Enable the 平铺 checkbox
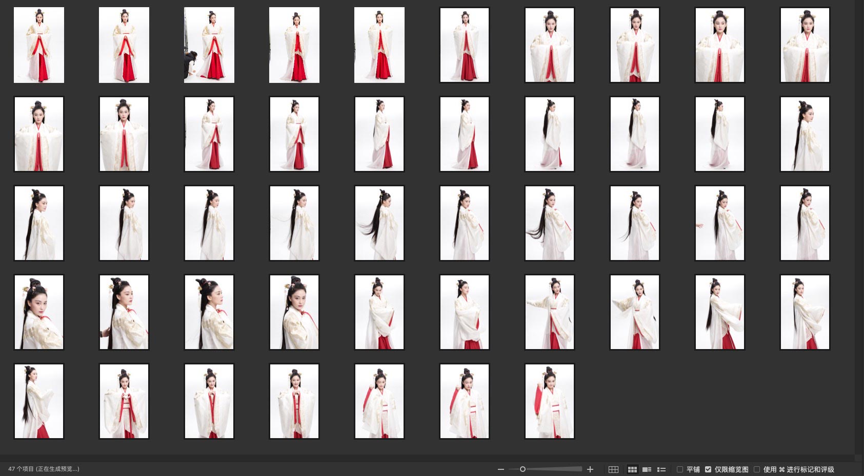 [x=680, y=469]
